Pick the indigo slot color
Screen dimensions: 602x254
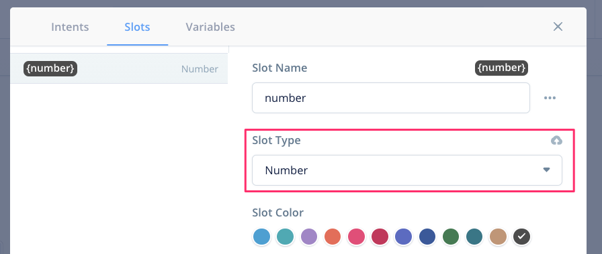pyautogui.click(x=404, y=237)
